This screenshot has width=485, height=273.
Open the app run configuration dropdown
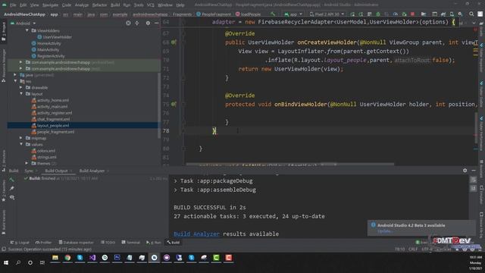point(293,14)
